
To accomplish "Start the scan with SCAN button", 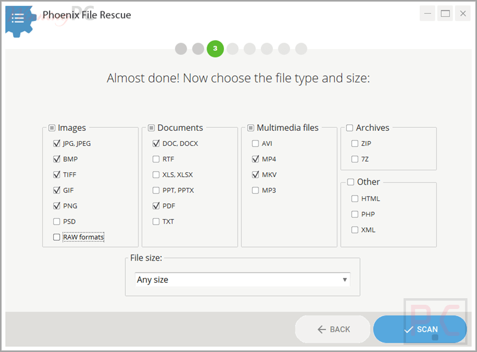I will [420, 329].
